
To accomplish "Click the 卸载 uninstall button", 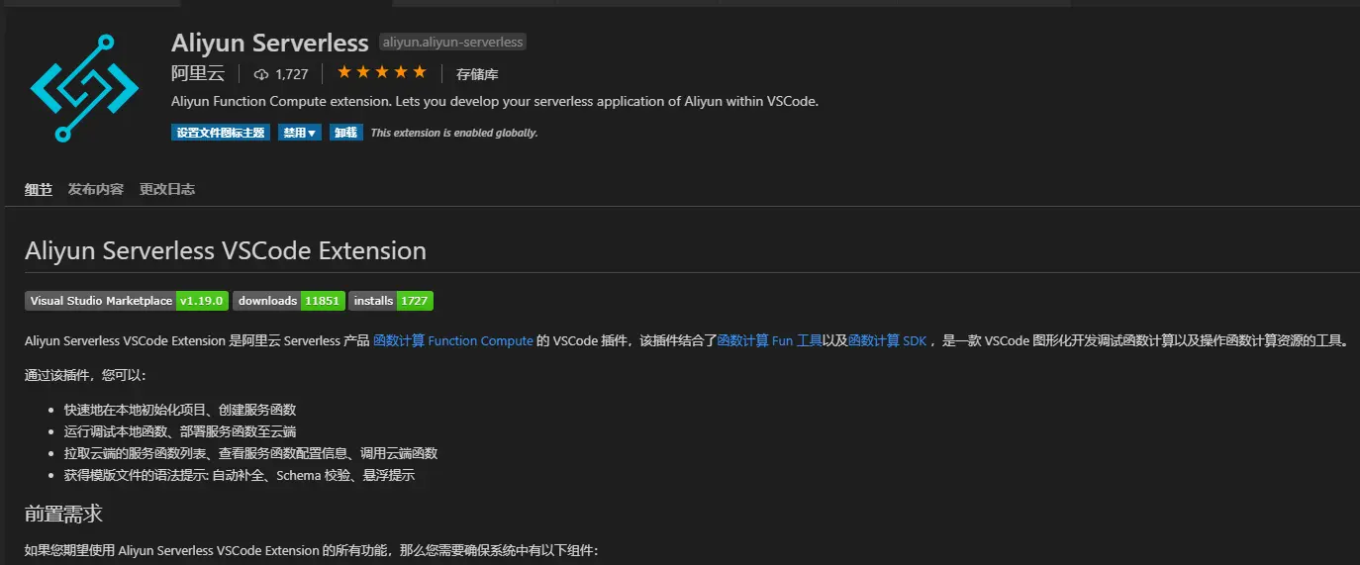I will coord(346,133).
